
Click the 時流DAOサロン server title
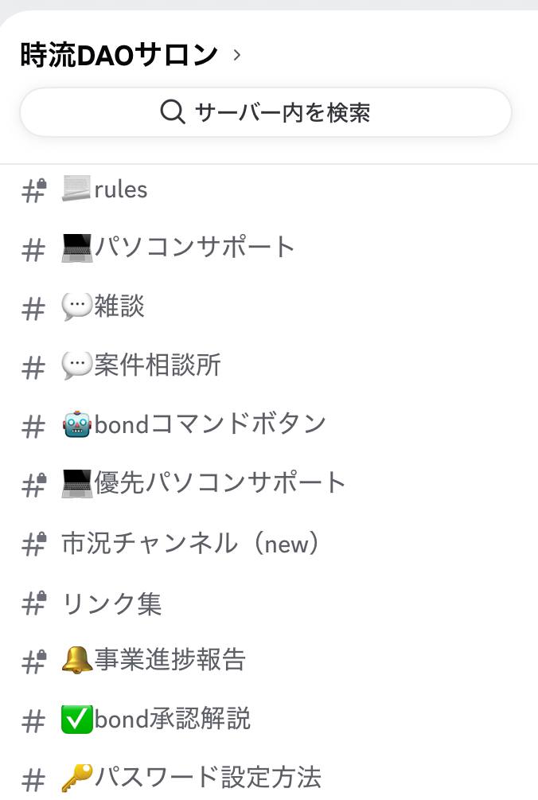click(x=119, y=55)
